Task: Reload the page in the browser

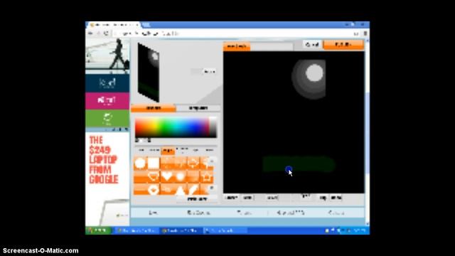Action: 107,33
